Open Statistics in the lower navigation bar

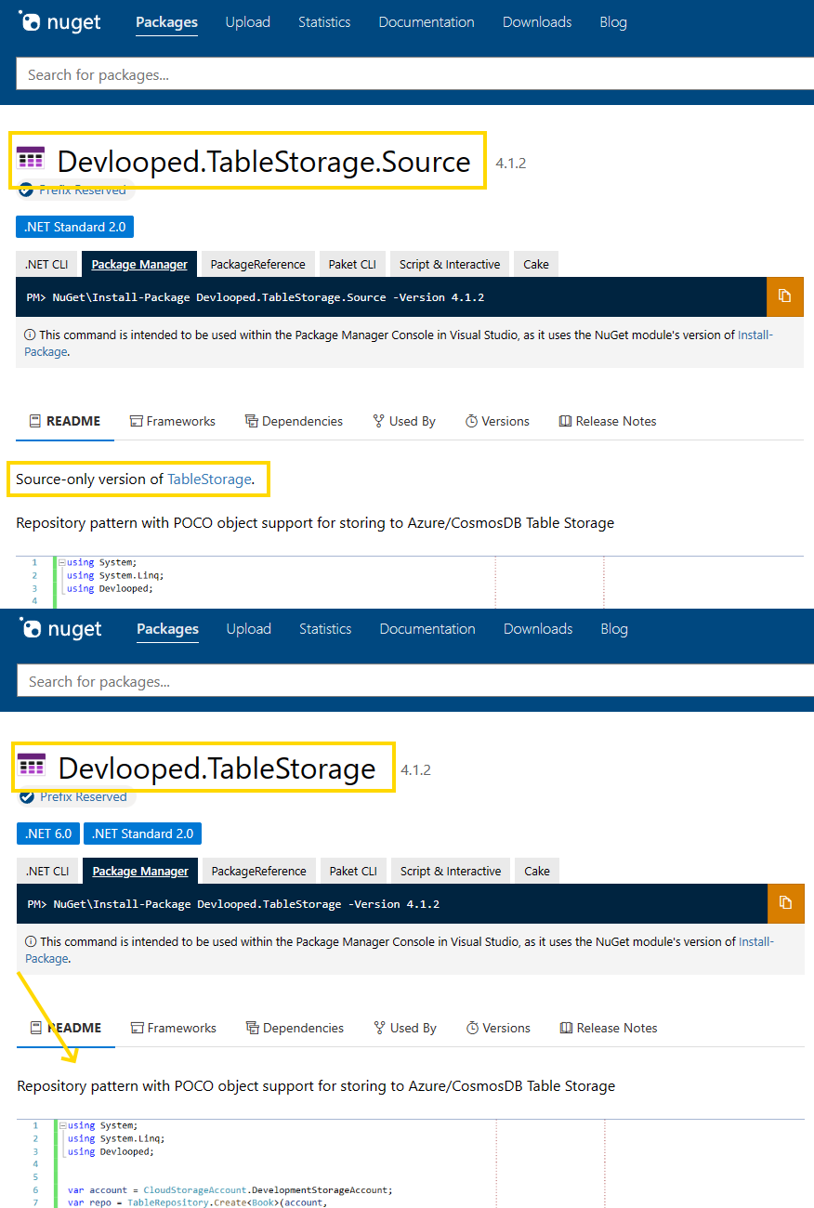[x=325, y=629]
